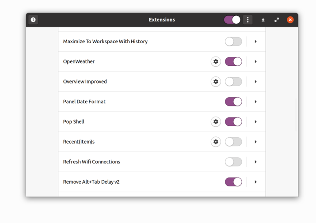Open Pop Shell settings gear
The width and height of the screenshot is (316, 223).
216,122
